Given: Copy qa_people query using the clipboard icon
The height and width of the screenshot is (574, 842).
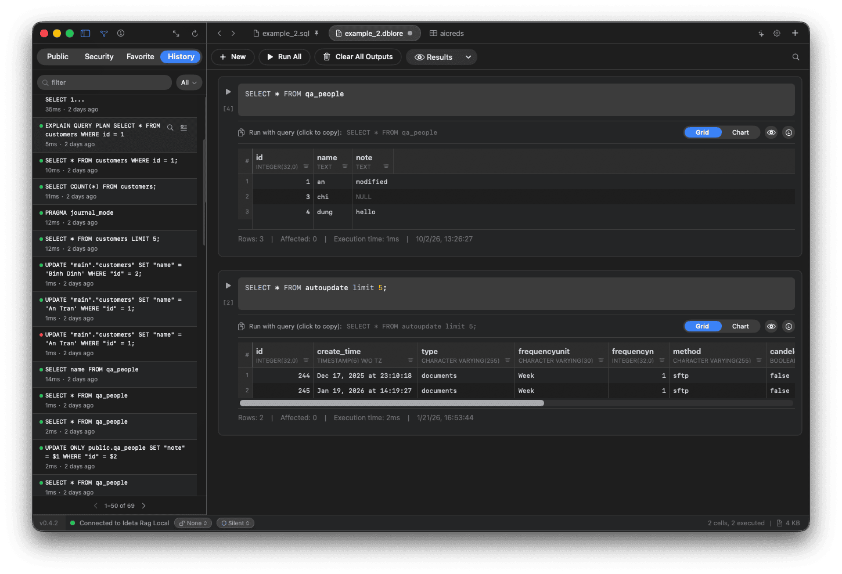Looking at the screenshot, I should click(x=241, y=132).
